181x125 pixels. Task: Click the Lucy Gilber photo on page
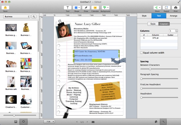pos(64,31)
